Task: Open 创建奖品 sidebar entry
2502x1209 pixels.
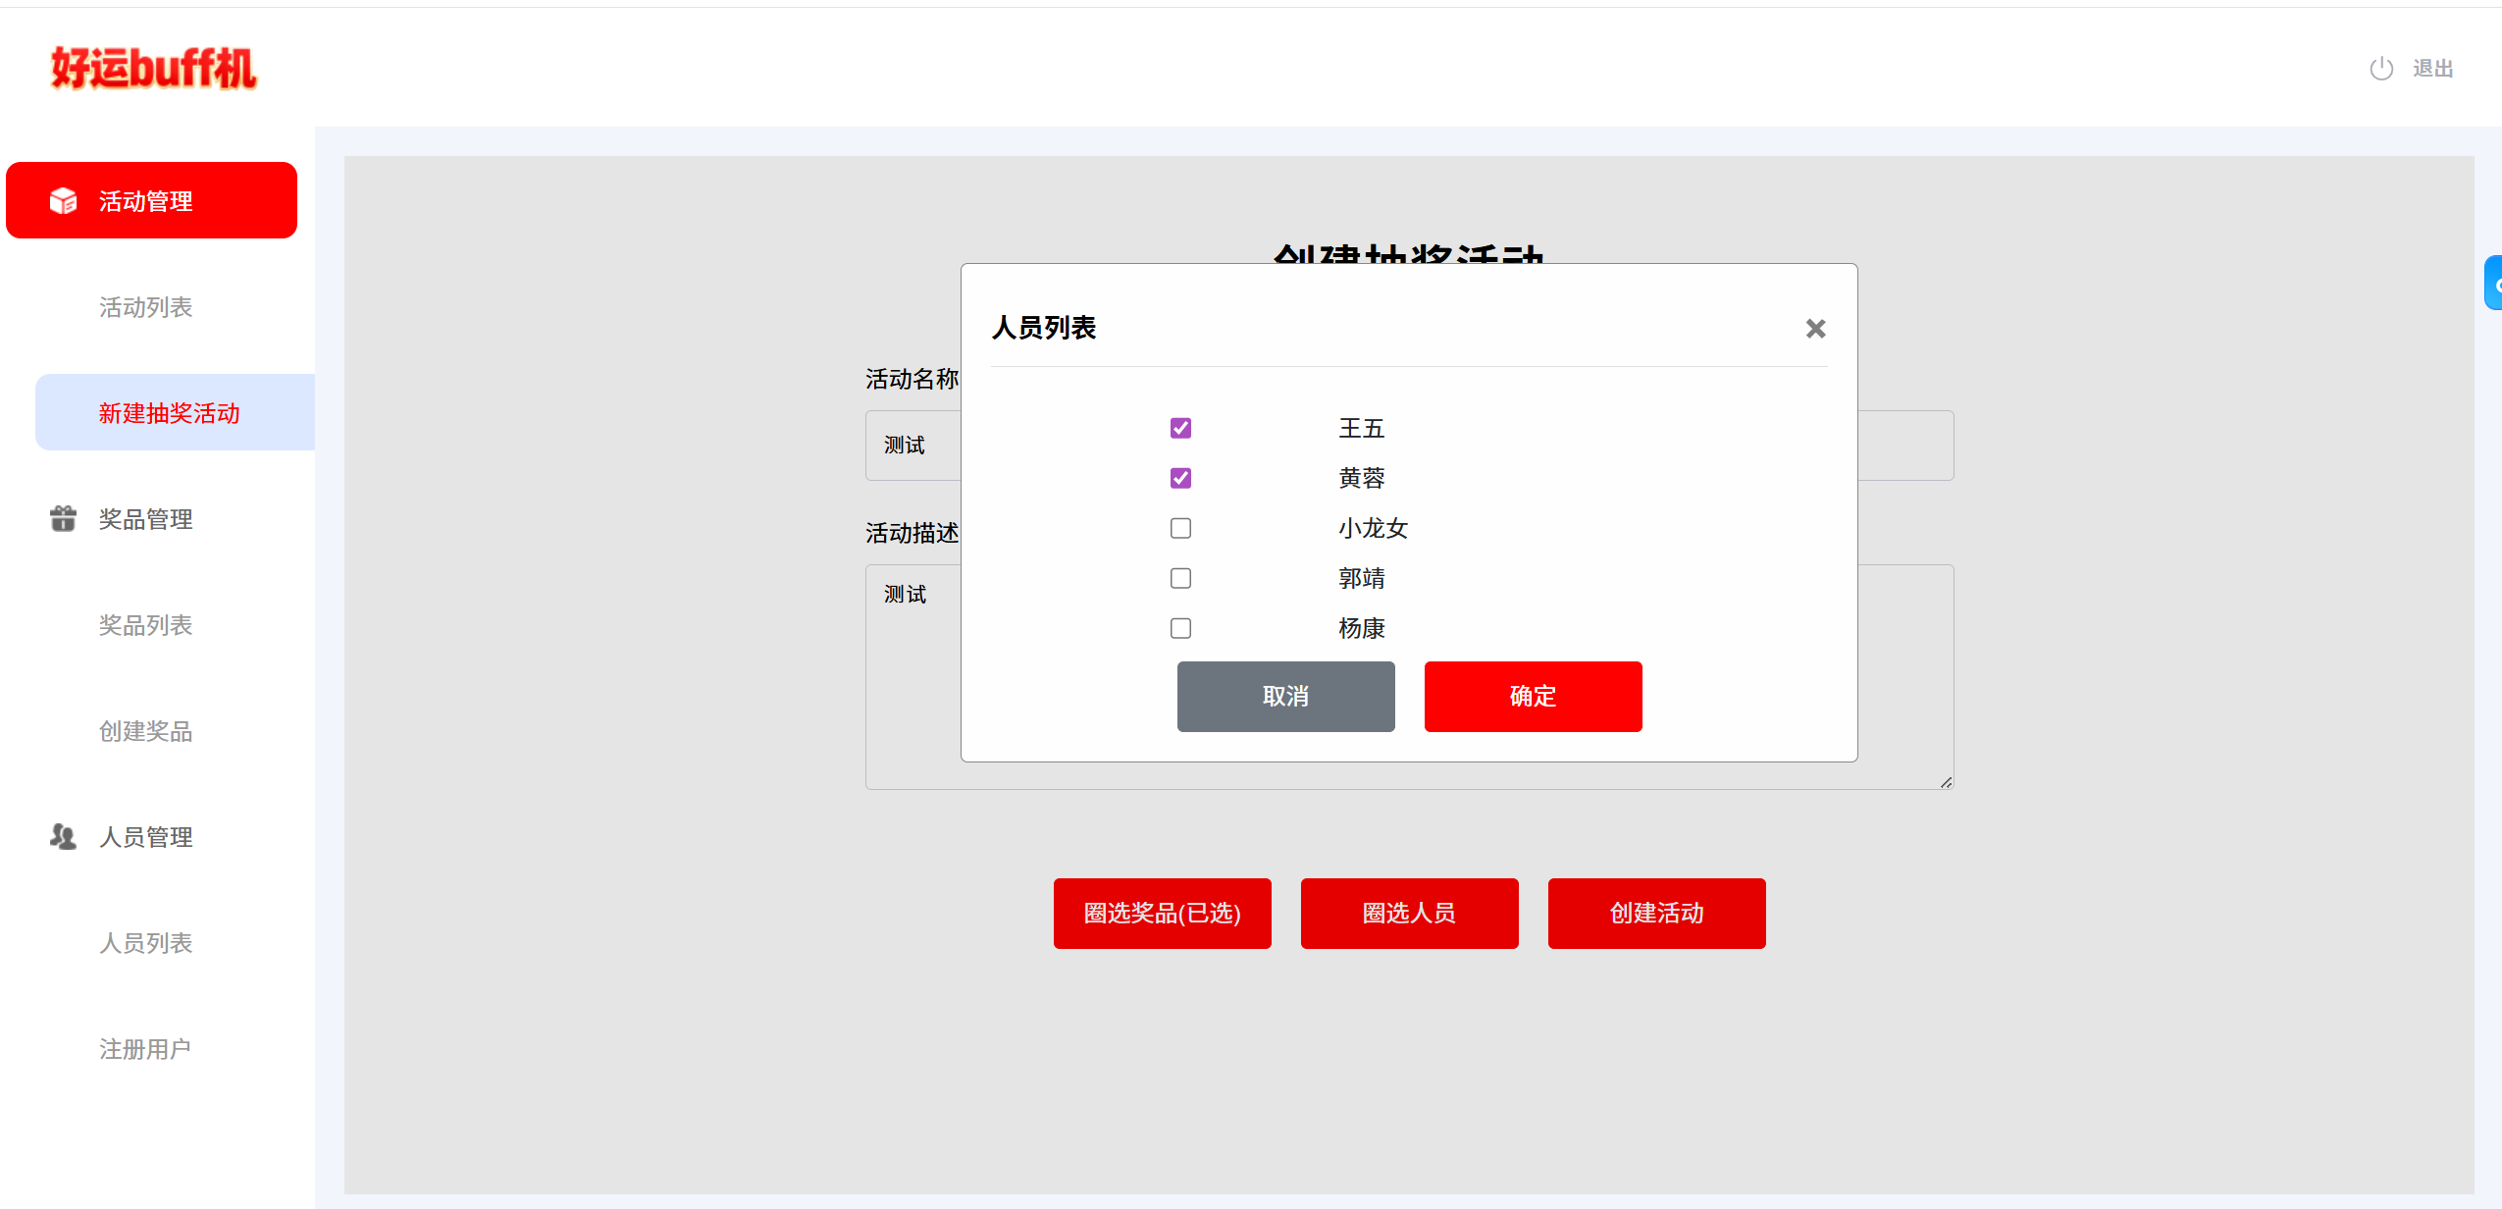Action: point(145,731)
